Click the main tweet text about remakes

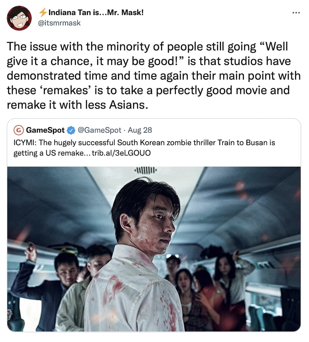pos(153,76)
